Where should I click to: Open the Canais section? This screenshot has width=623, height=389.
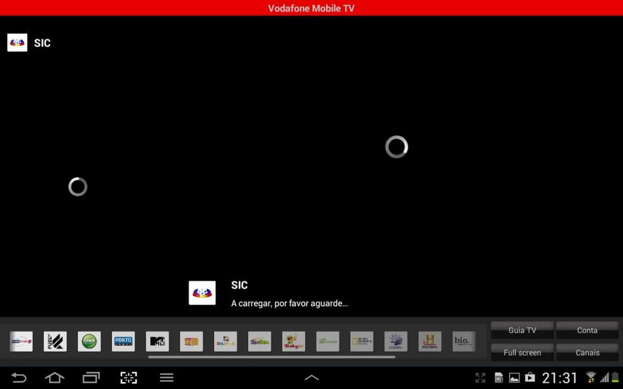[587, 352]
